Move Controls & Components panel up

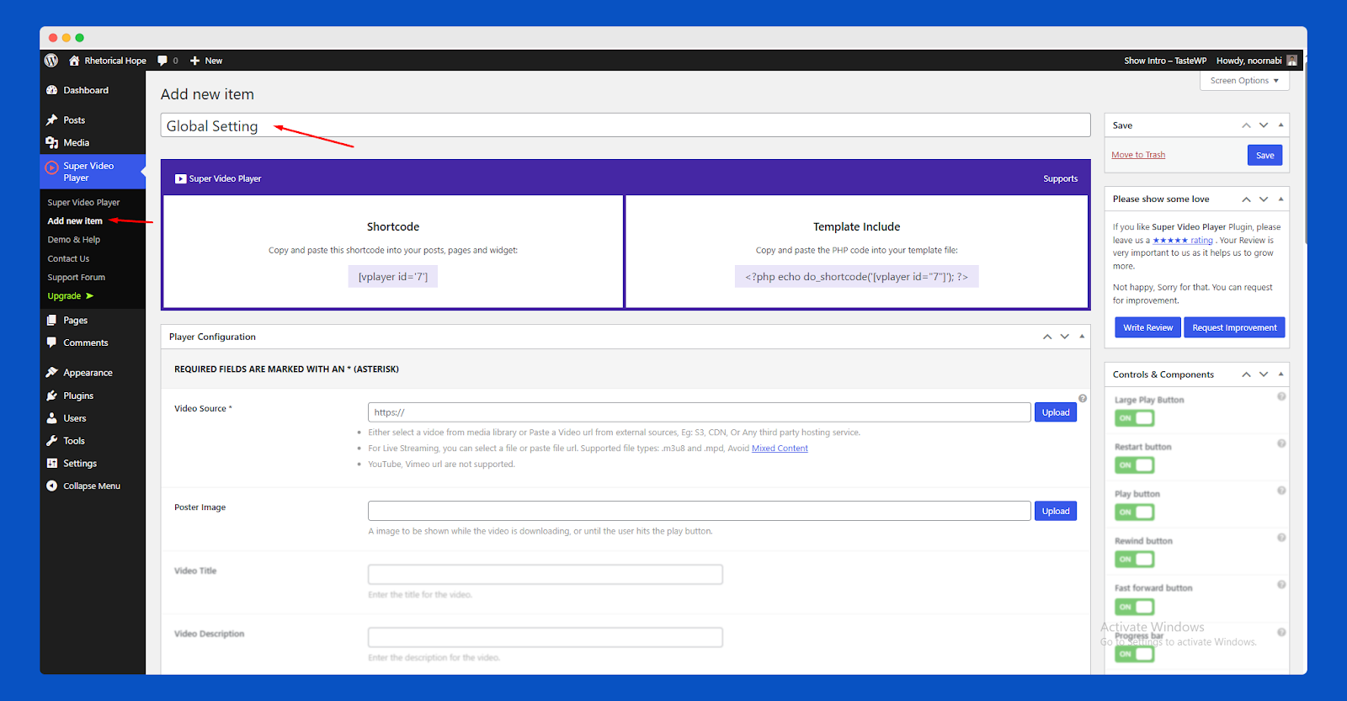pyautogui.click(x=1246, y=374)
